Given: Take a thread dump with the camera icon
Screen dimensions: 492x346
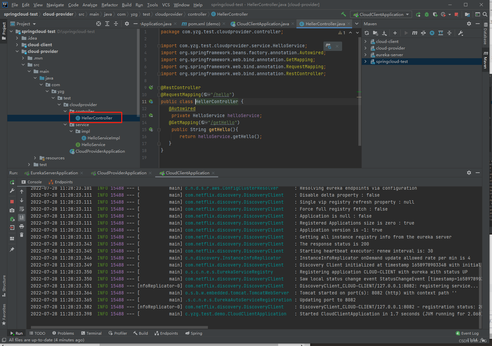Looking at the screenshot, I should tap(12, 210).
